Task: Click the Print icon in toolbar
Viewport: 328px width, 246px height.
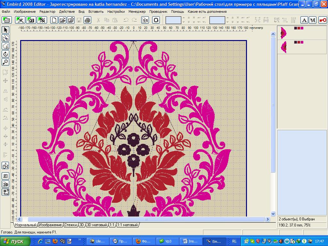Action: pos(87,20)
